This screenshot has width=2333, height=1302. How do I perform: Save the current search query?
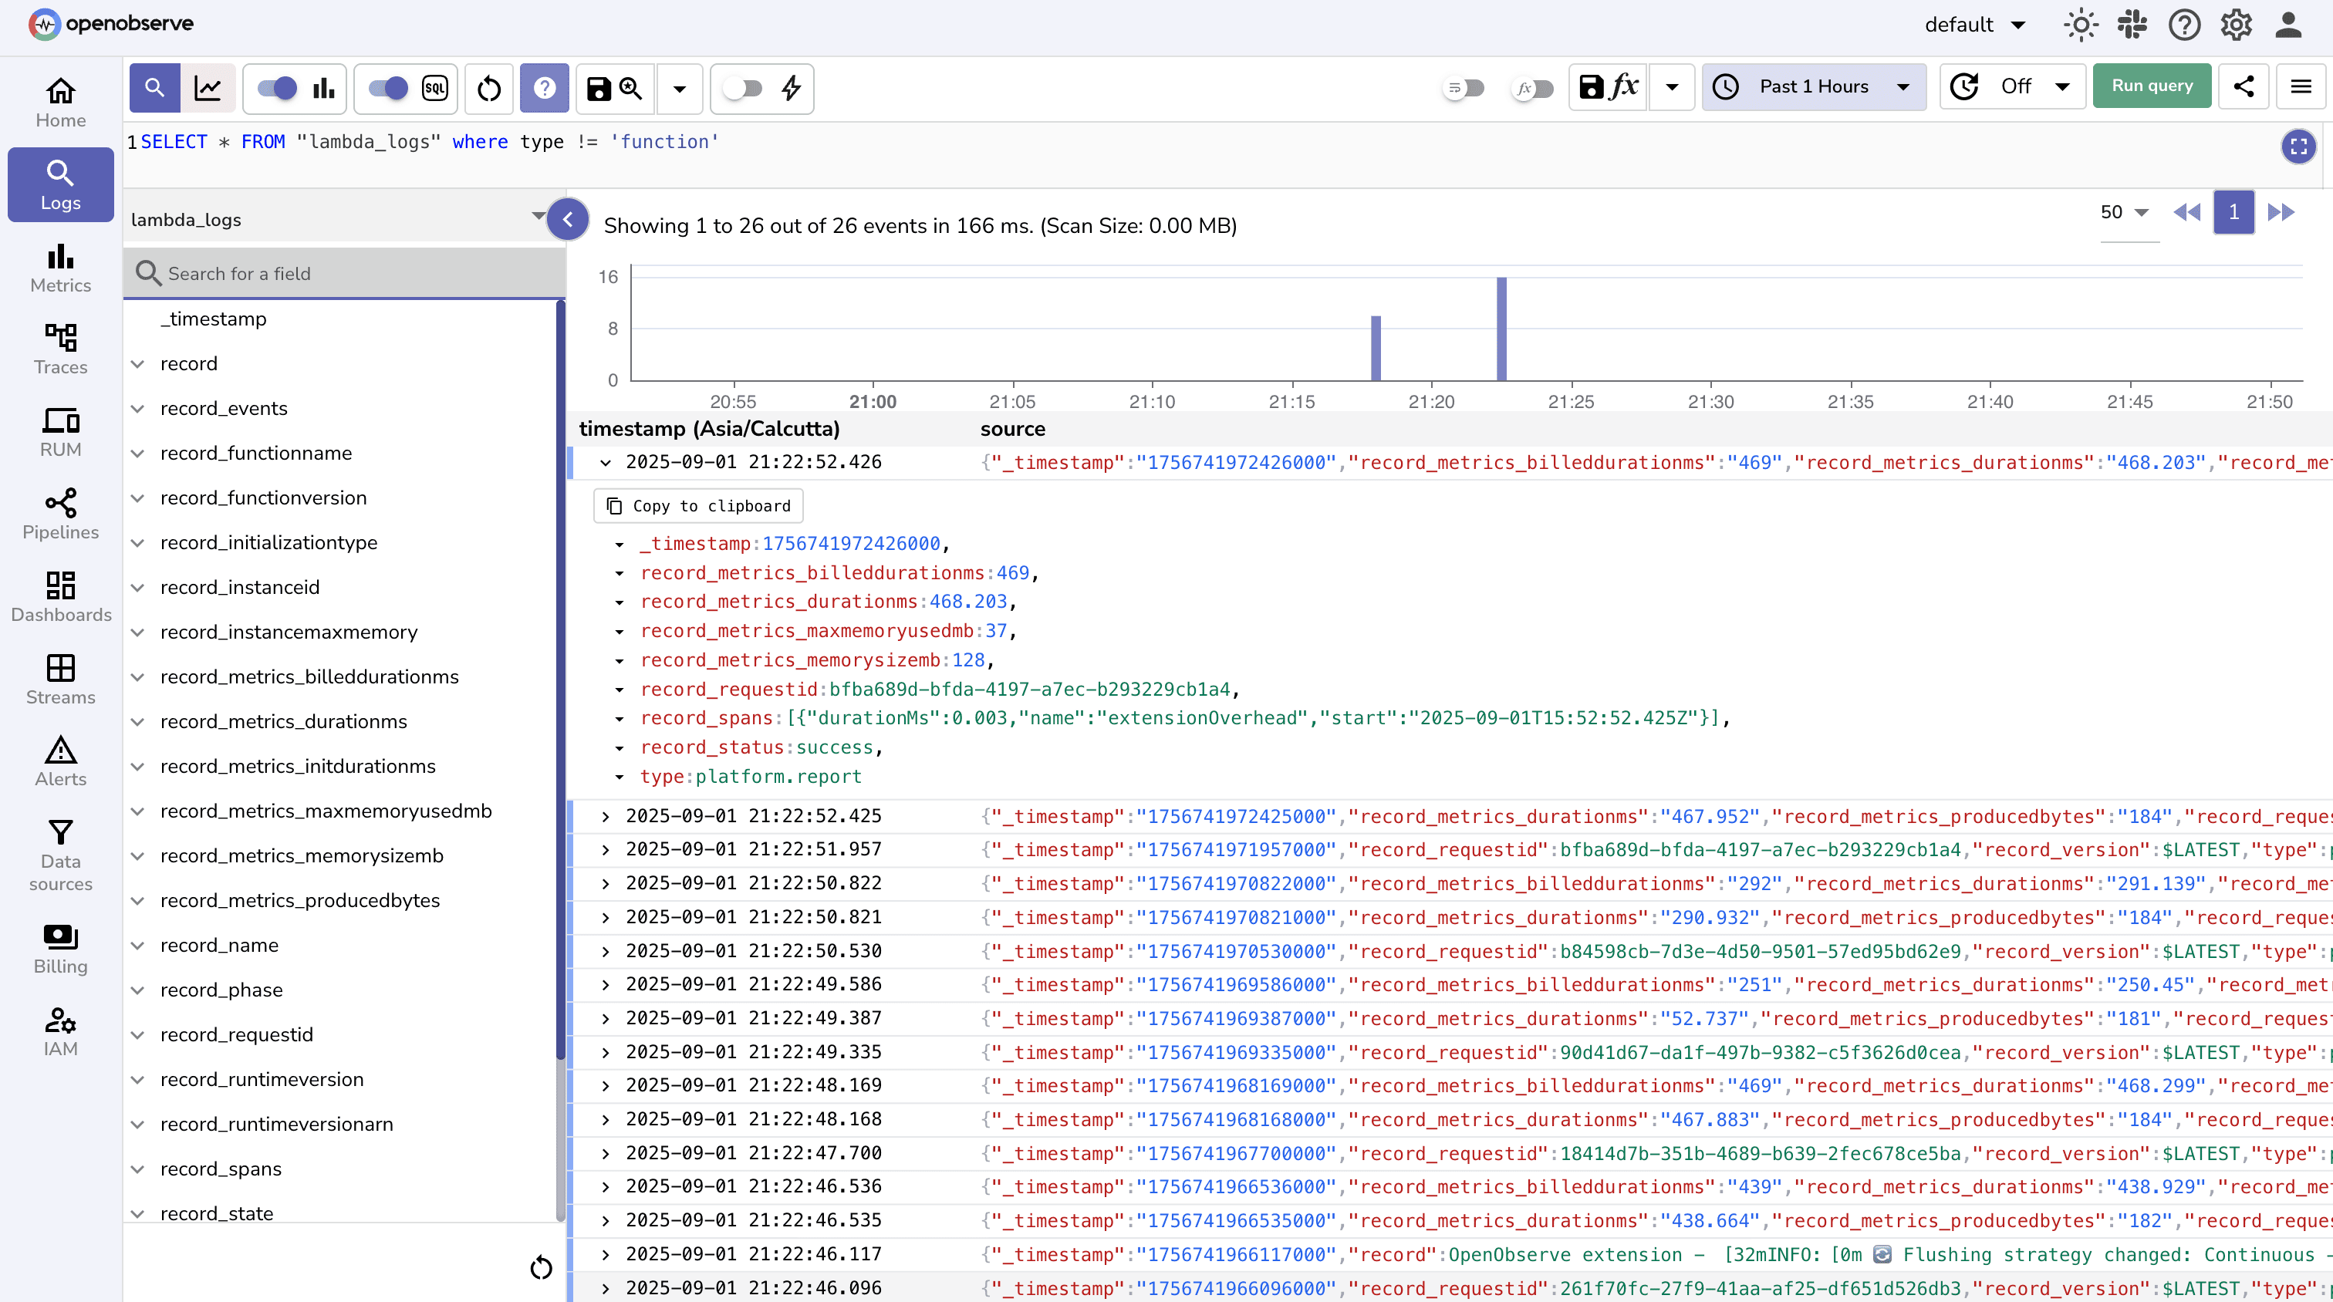pos(598,88)
